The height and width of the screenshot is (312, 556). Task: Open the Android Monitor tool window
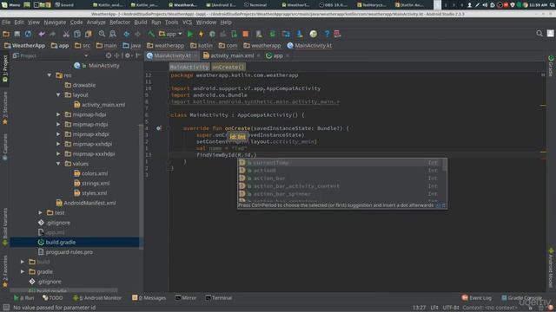[97, 298]
